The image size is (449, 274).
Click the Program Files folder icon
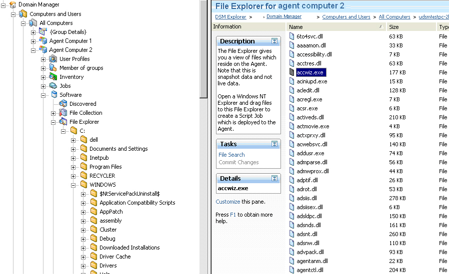[84, 166]
